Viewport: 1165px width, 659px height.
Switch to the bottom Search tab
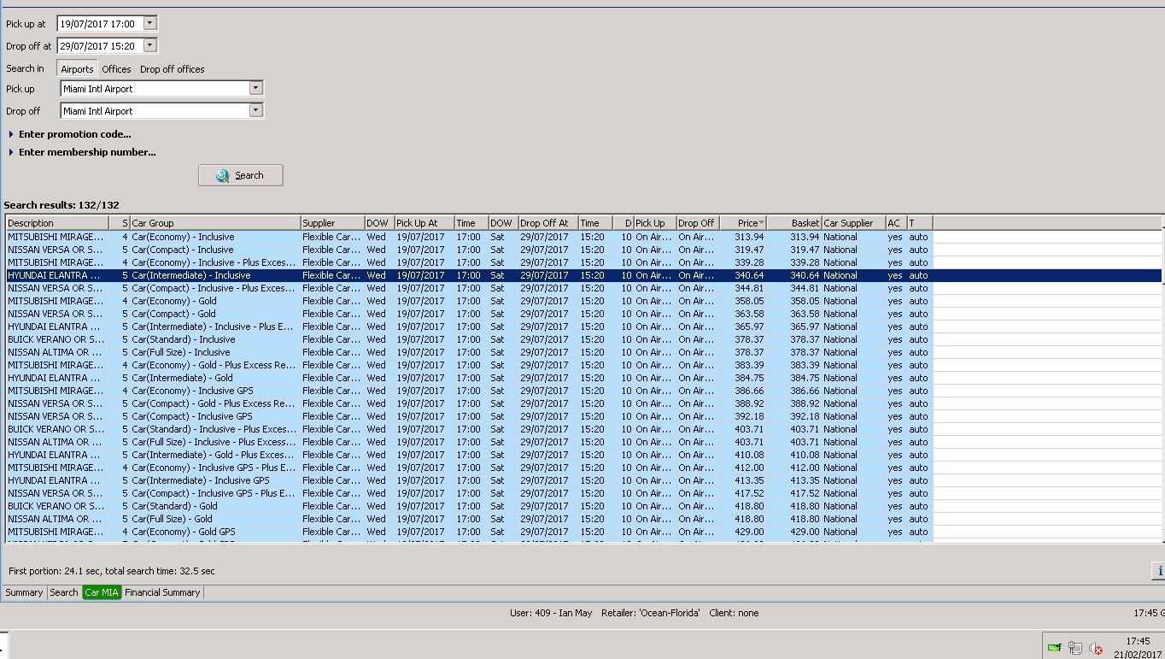[63, 592]
